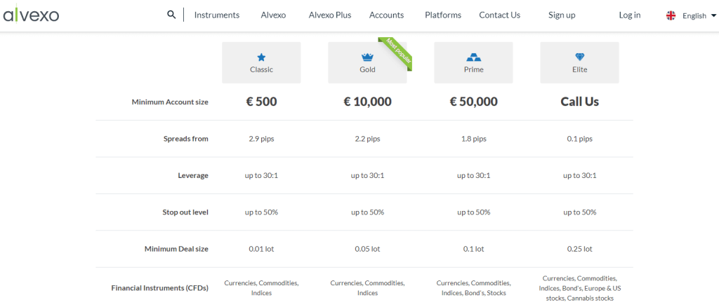The height and width of the screenshot is (307, 719).
Task: Click the Sign up link
Action: point(562,15)
